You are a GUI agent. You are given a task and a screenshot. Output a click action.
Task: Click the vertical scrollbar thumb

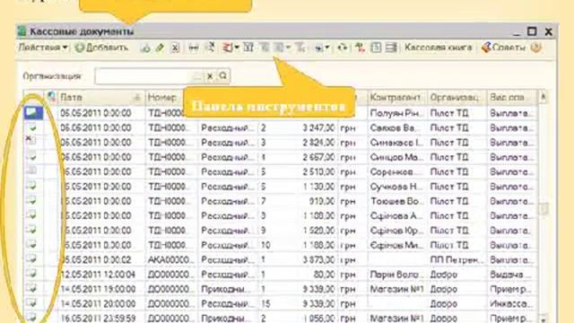point(544,209)
